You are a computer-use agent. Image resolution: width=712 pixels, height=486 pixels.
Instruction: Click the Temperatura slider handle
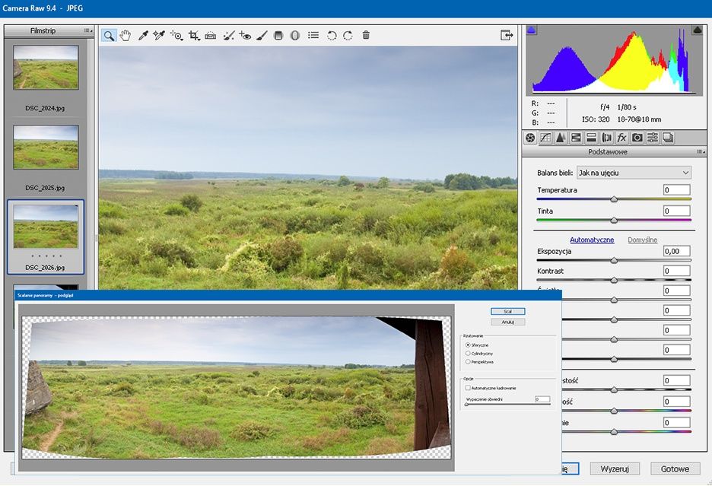pos(614,199)
